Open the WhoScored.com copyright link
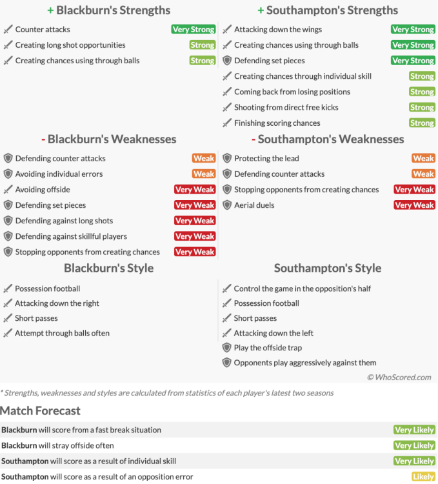This screenshot has height=484, width=438. pos(399,377)
